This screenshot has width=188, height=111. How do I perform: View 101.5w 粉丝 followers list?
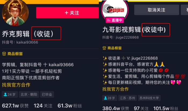click(x=166, y=108)
